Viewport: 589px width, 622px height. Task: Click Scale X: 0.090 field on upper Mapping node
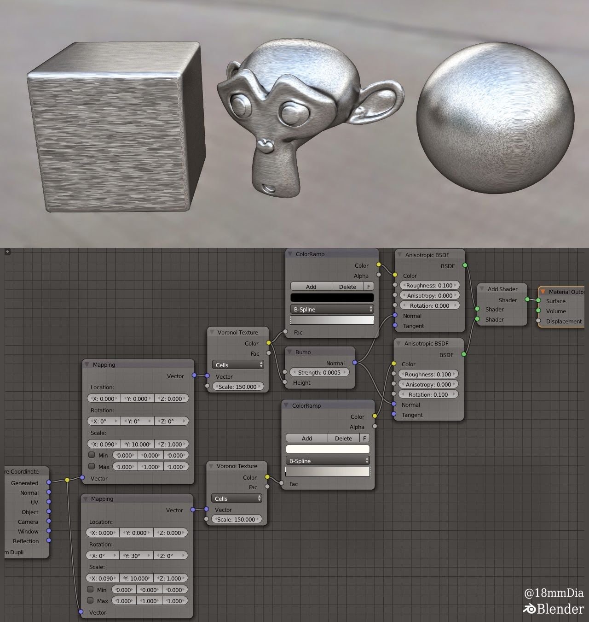(104, 444)
